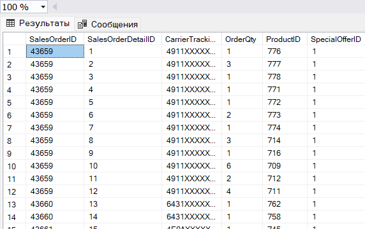
Task: Click highlighted SalesOrderID cell 43659 in row 1
Action: coord(55,52)
